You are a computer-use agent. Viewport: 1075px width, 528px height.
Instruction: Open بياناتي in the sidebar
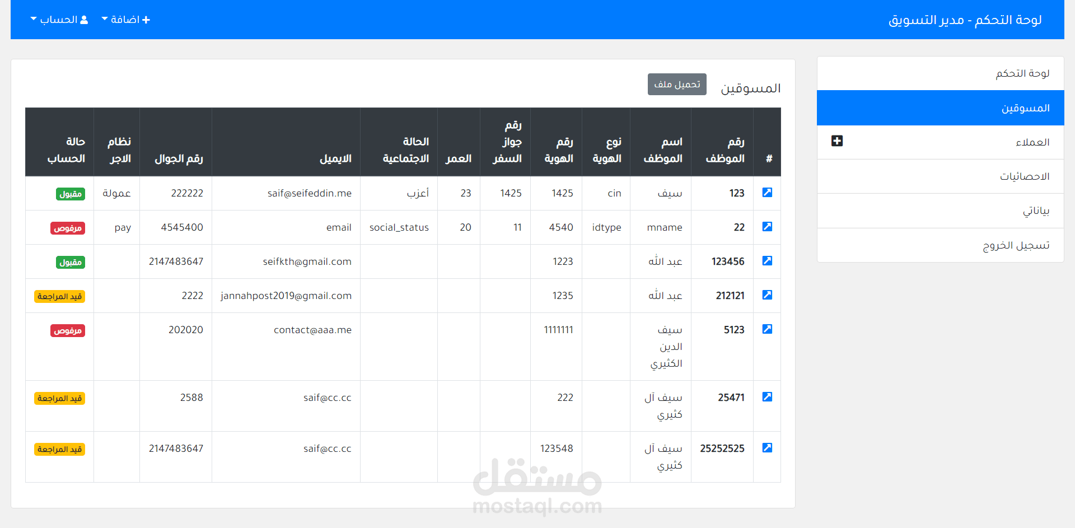[x=941, y=211]
